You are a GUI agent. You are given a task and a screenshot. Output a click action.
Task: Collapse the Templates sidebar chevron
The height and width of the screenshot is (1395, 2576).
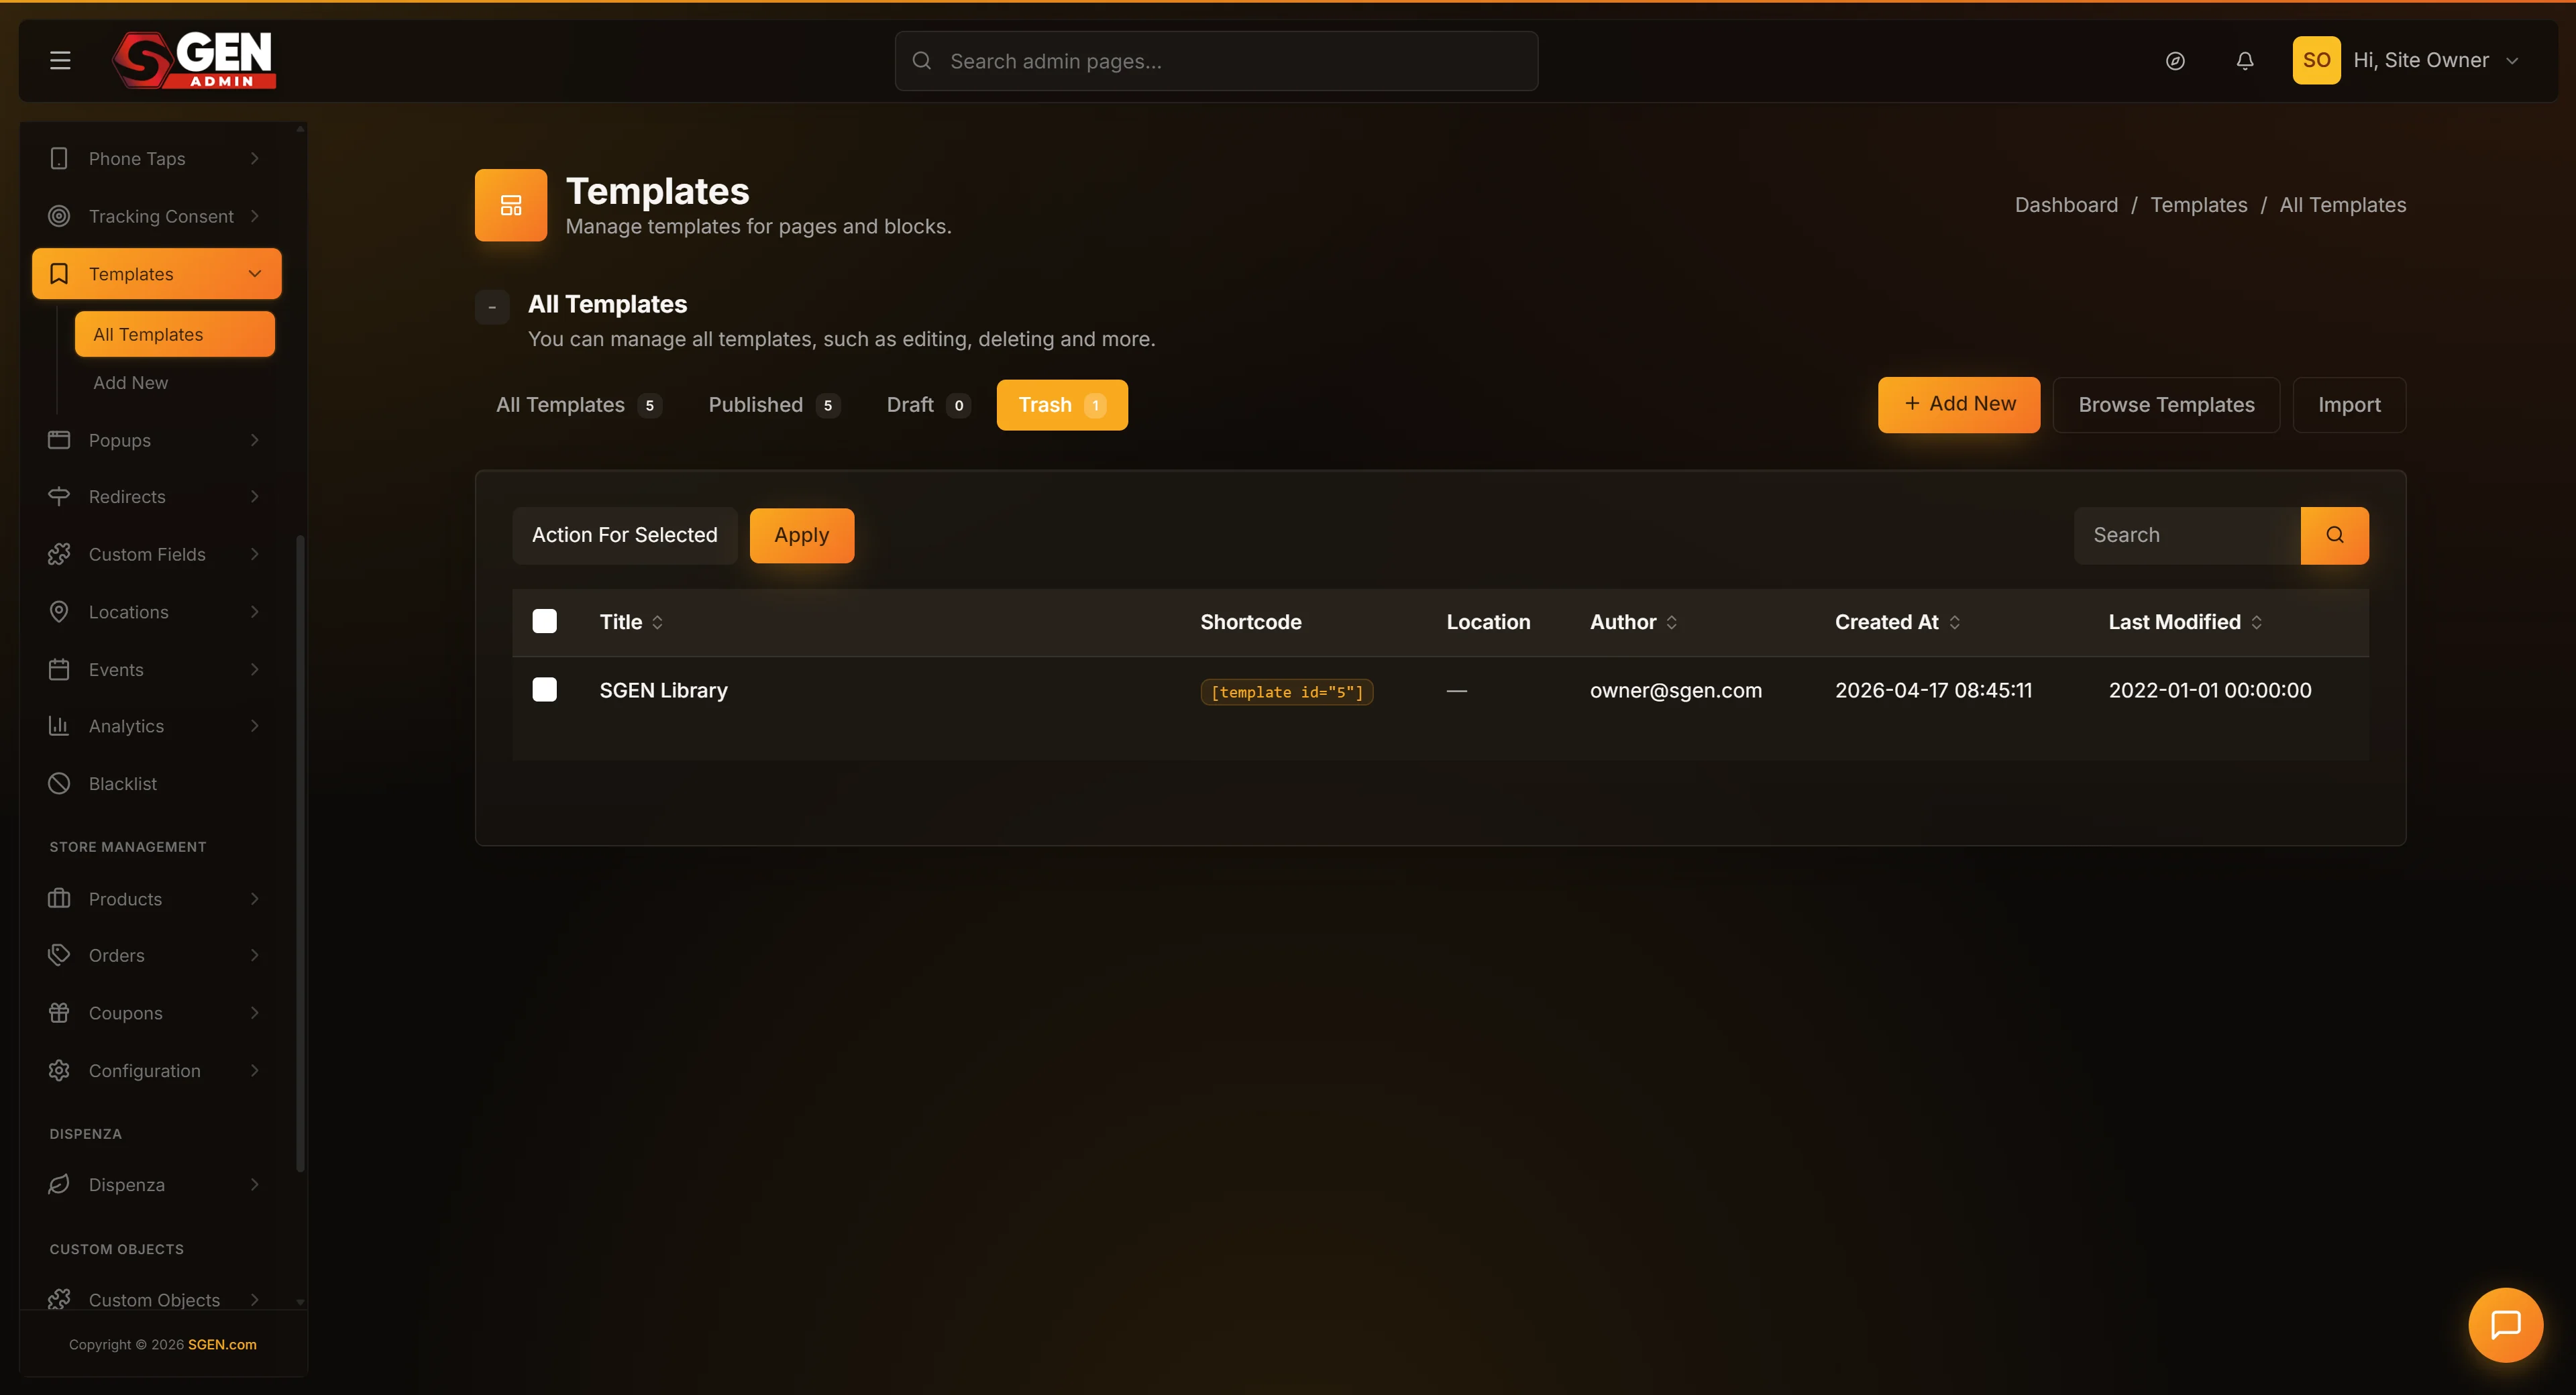pyautogui.click(x=255, y=274)
